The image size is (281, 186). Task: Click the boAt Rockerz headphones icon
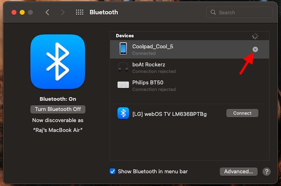pos(123,67)
